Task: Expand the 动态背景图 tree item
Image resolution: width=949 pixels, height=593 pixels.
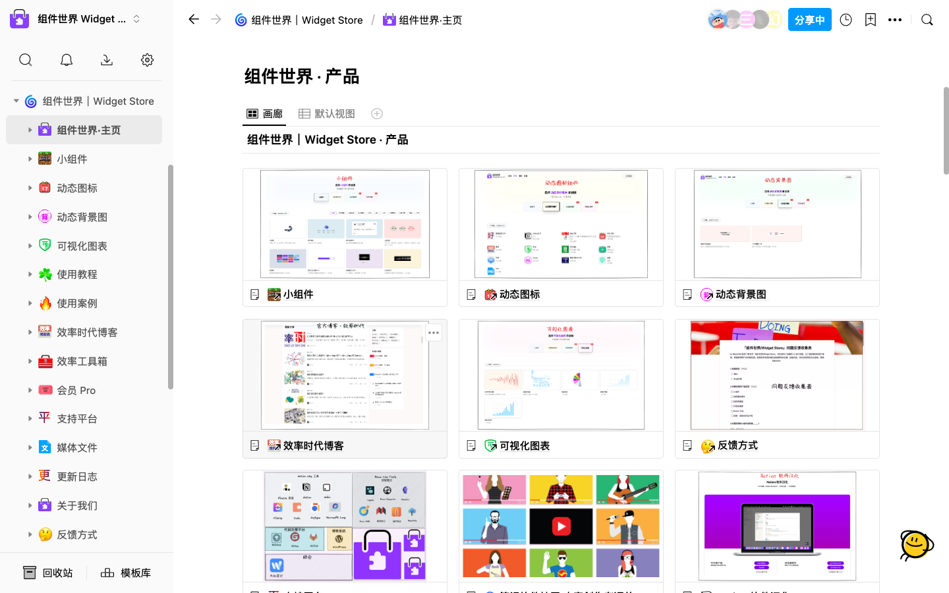Action: tap(30, 217)
